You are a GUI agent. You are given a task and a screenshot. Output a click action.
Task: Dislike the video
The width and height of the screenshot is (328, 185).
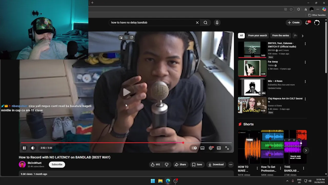(167, 164)
